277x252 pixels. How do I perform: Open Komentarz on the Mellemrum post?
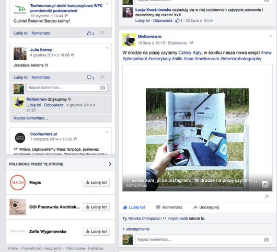(169, 207)
